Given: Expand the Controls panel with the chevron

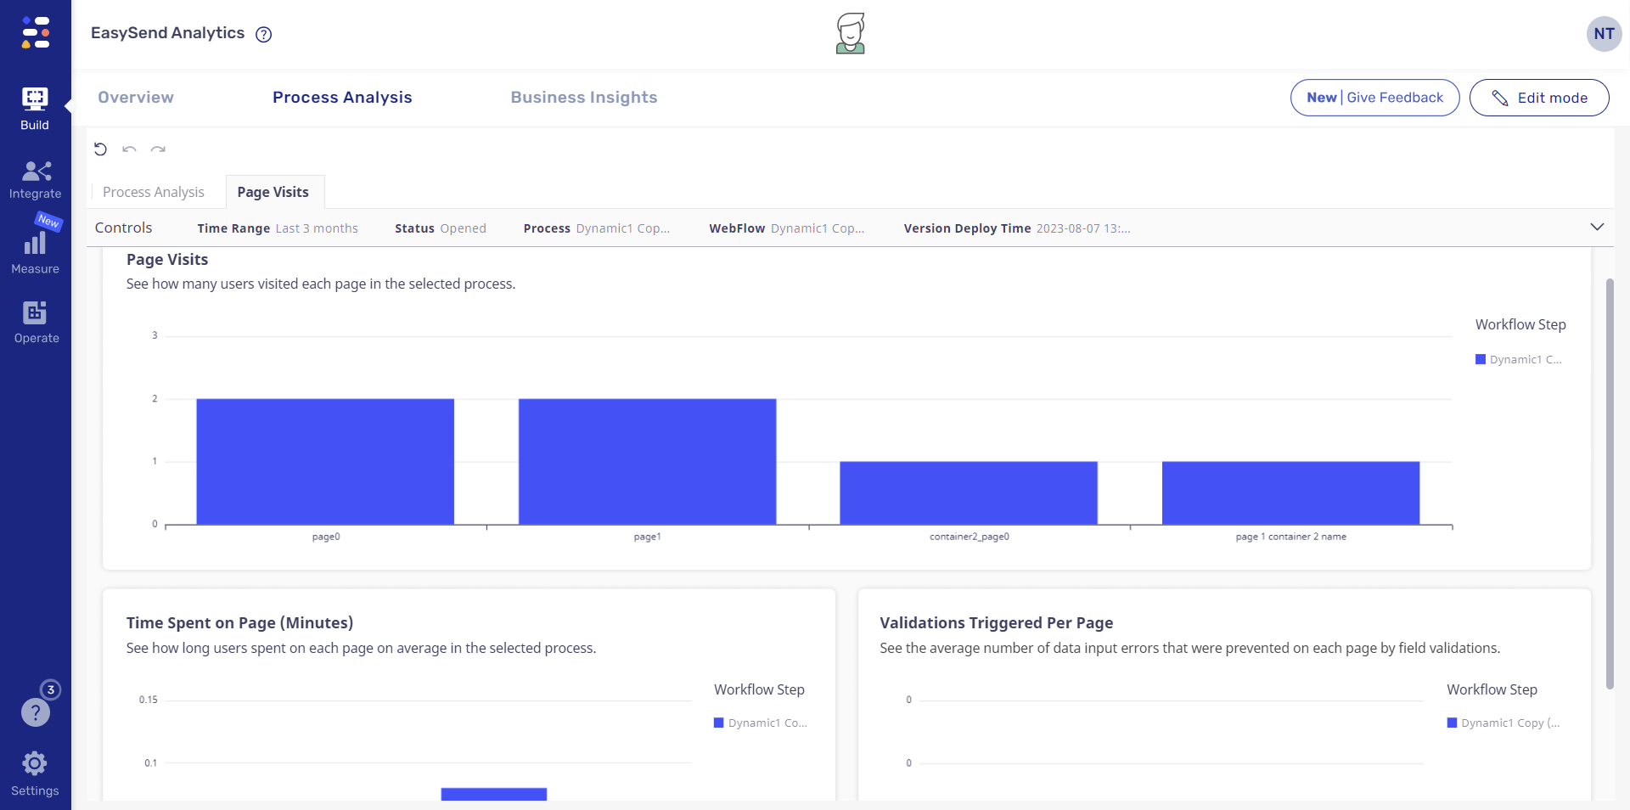Looking at the screenshot, I should (x=1597, y=228).
